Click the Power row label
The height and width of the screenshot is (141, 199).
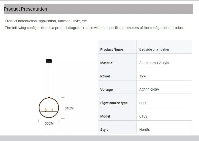(x=105, y=76)
